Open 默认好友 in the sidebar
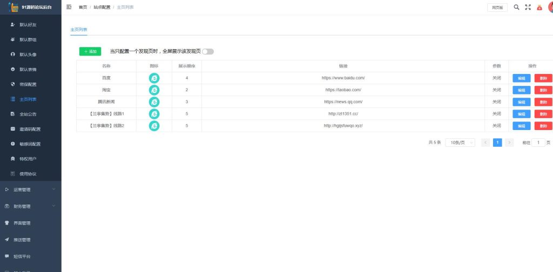The width and height of the screenshot is (553, 272). click(x=31, y=25)
